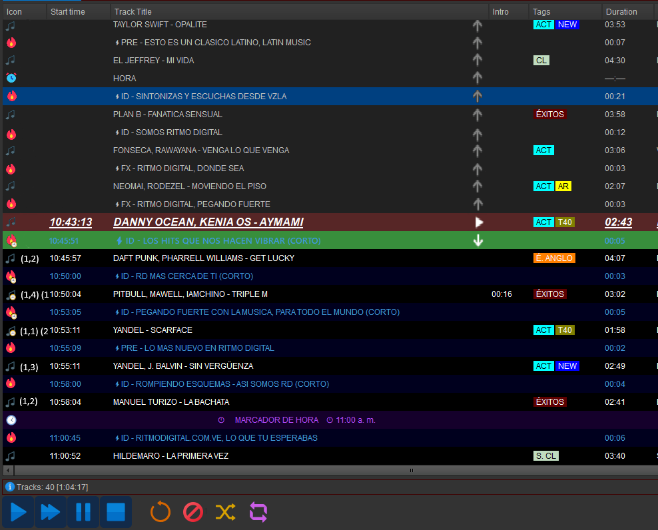Click the music note icon beside GET LUCKY
This screenshot has width=658, height=530.
[x=11, y=258]
